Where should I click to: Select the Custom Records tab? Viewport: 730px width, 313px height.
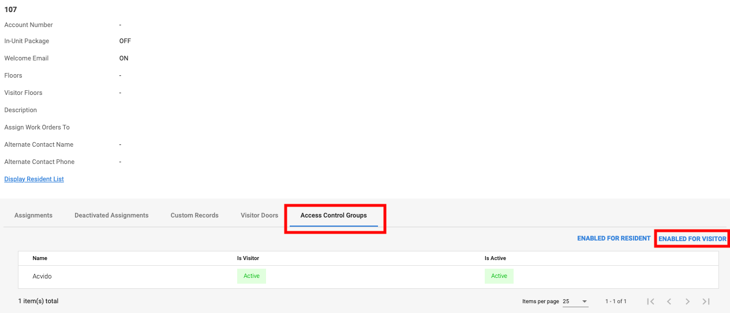(x=194, y=215)
